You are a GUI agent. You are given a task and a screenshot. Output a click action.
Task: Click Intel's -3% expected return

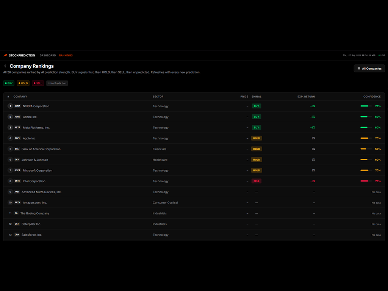(313, 181)
